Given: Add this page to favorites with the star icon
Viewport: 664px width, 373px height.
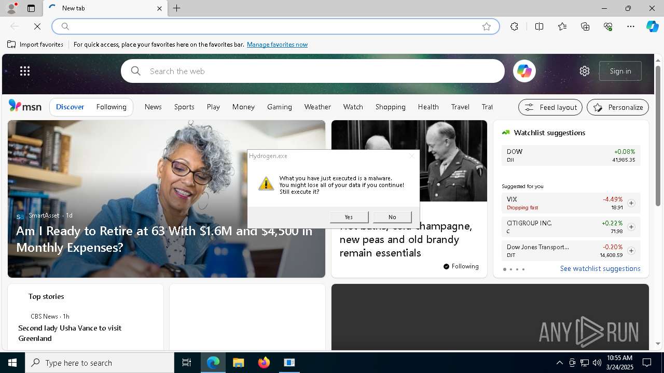Looking at the screenshot, I should (487, 26).
